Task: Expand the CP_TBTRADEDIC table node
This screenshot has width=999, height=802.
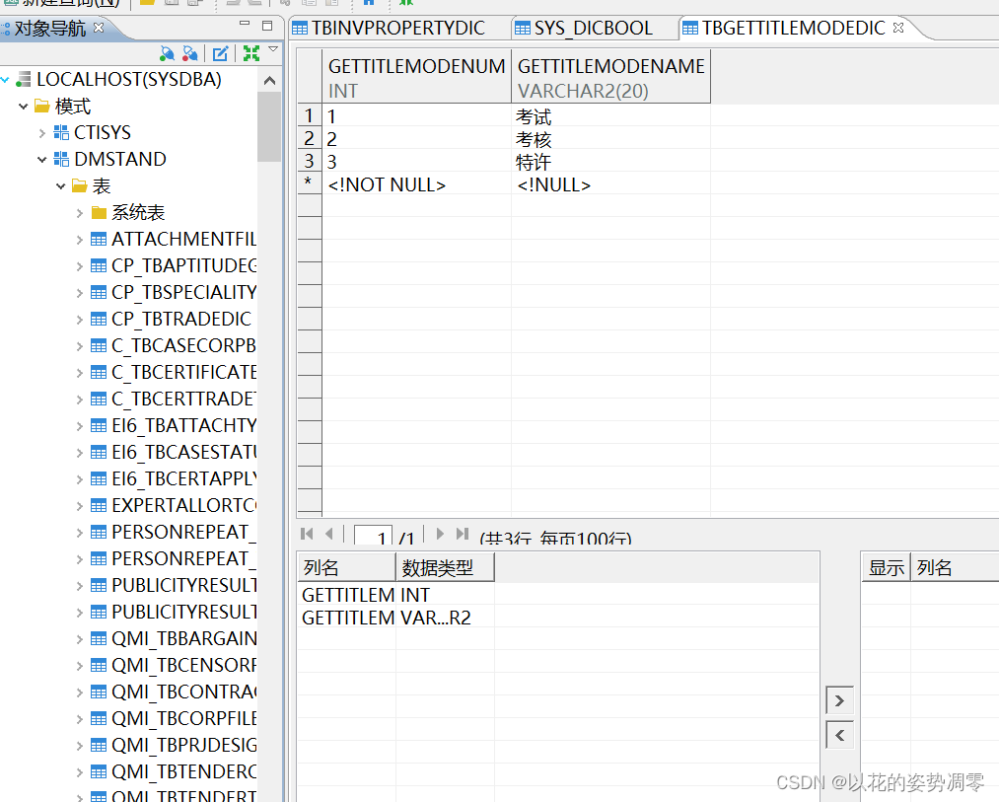Action: point(80,320)
